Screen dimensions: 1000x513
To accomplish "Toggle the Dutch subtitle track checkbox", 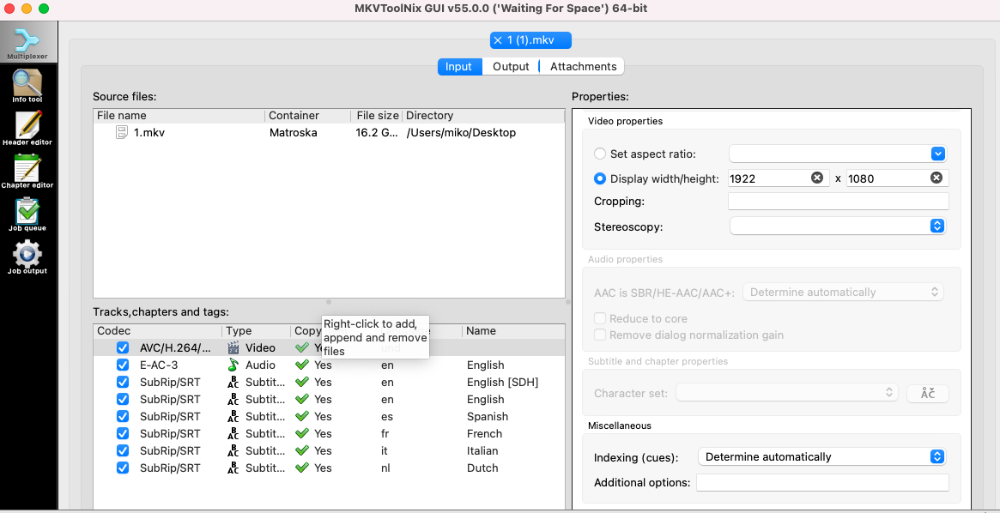I will pyautogui.click(x=123, y=468).
